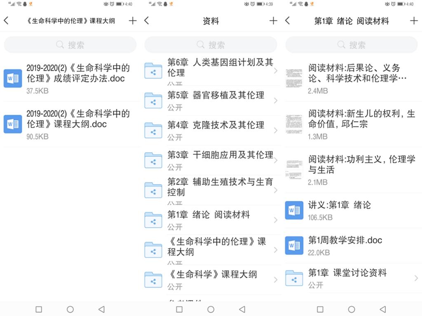Click thumbnail of 阅读材料:功利主义 document
This screenshot has height=316, width=422.
pos(294,170)
